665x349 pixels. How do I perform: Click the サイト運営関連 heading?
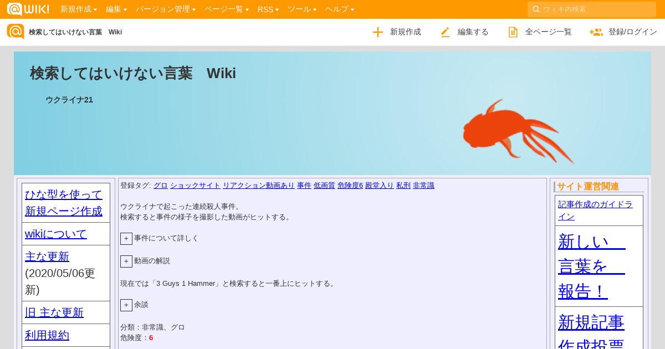pos(588,187)
